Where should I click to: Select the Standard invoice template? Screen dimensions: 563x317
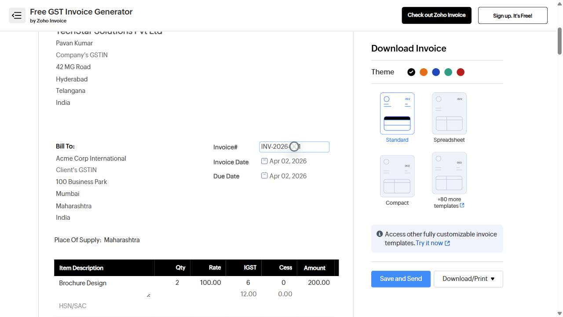397,113
